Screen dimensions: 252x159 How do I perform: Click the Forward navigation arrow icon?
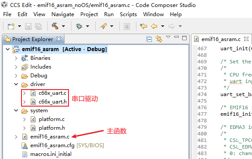click(x=172, y=26)
